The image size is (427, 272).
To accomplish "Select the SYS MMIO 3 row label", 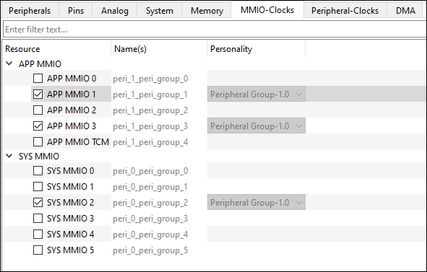I will [71, 218].
